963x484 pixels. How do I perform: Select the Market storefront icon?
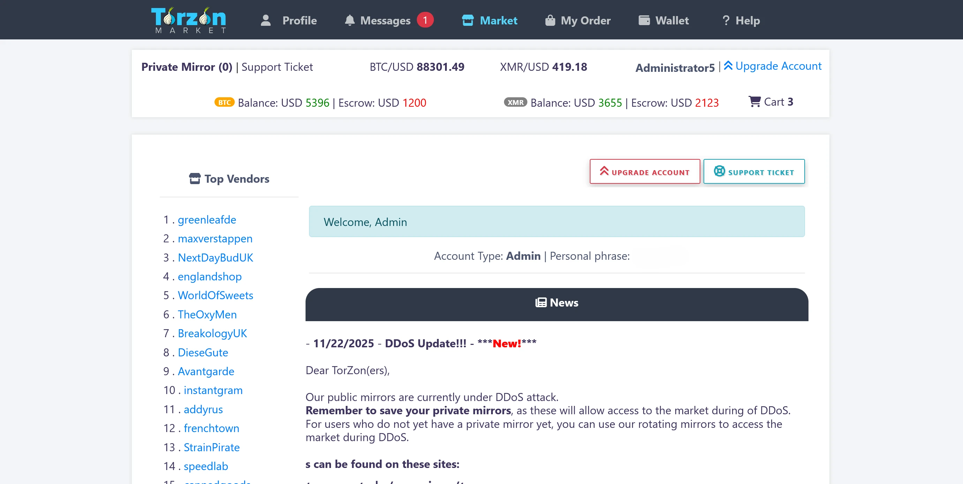tap(468, 21)
